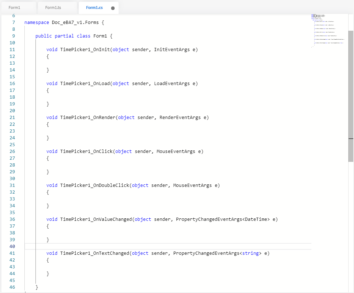The width and height of the screenshot is (354, 293).
Task: Click line number 40 in the gutter
Action: 12,247
